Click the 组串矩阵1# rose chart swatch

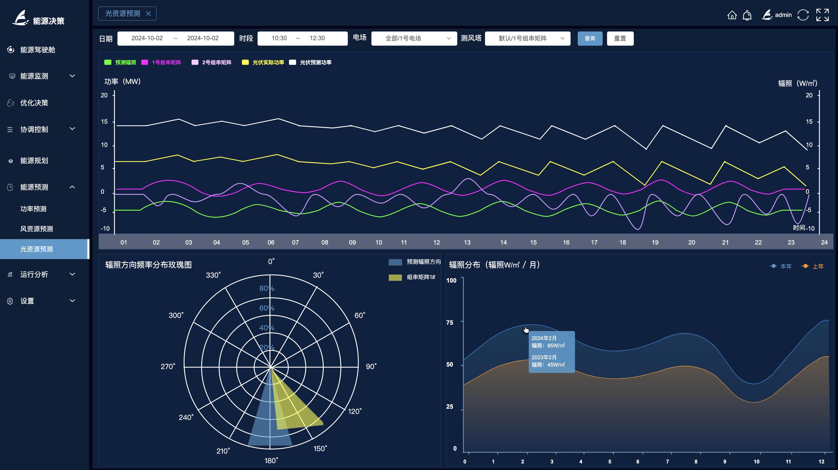(395, 277)
